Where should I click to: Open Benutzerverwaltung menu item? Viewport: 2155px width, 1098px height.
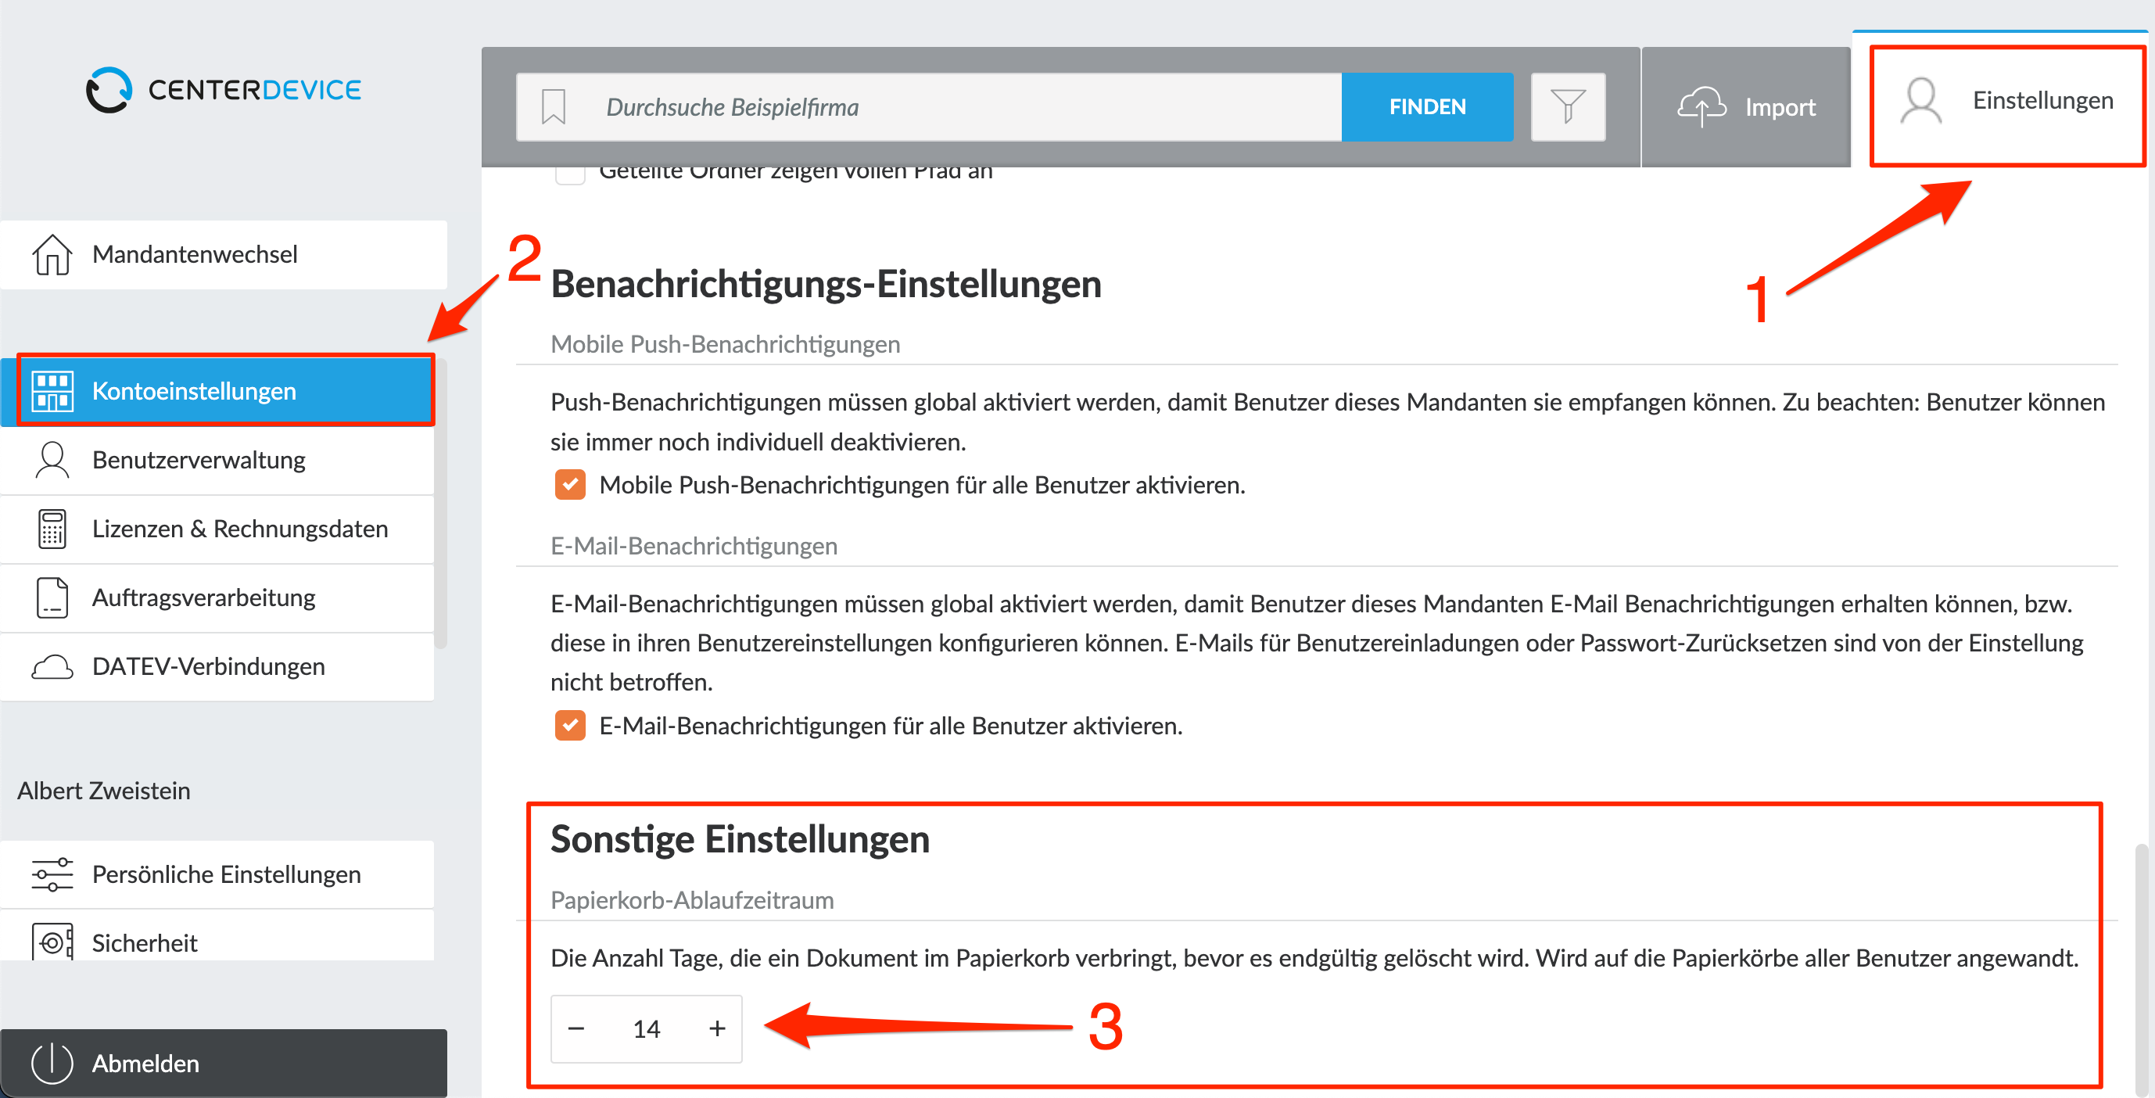(218, 461)
